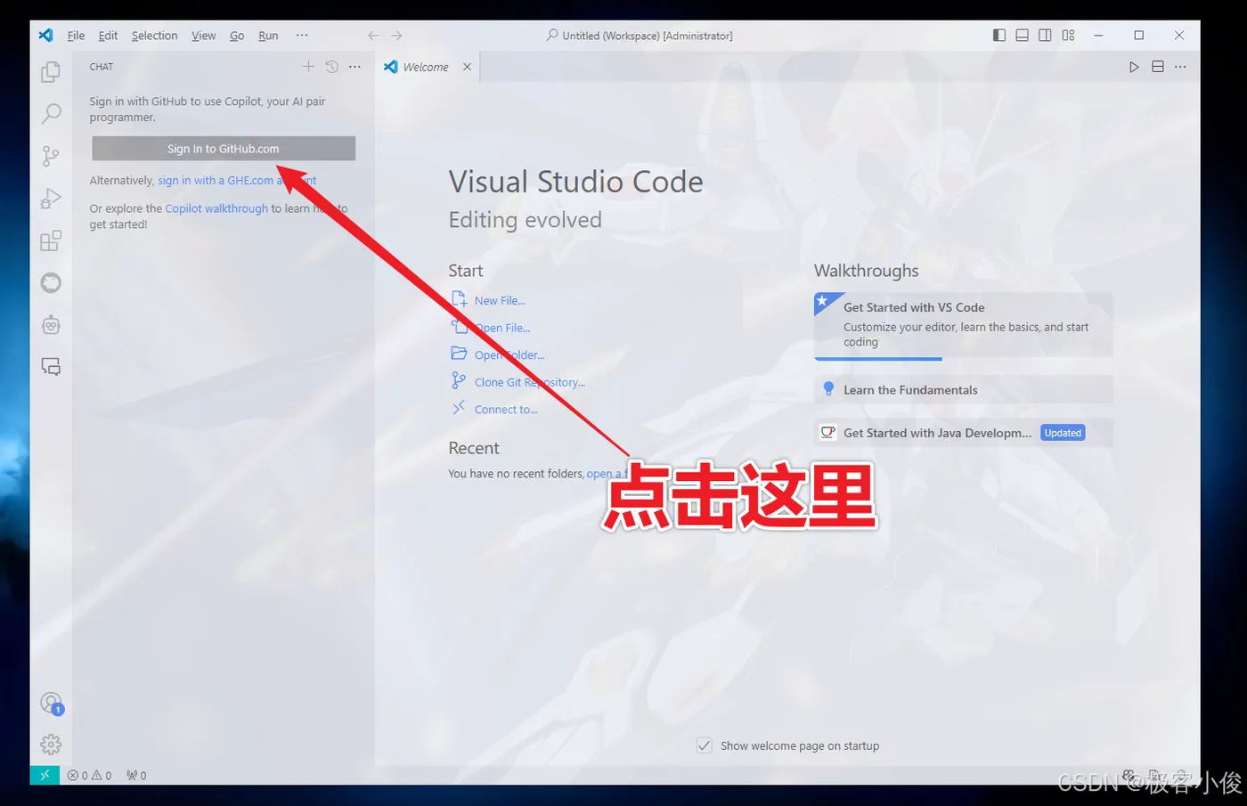Open the View menu
Image resolution: width=1247 pixels, height=806 pixels.
(203, 36)
